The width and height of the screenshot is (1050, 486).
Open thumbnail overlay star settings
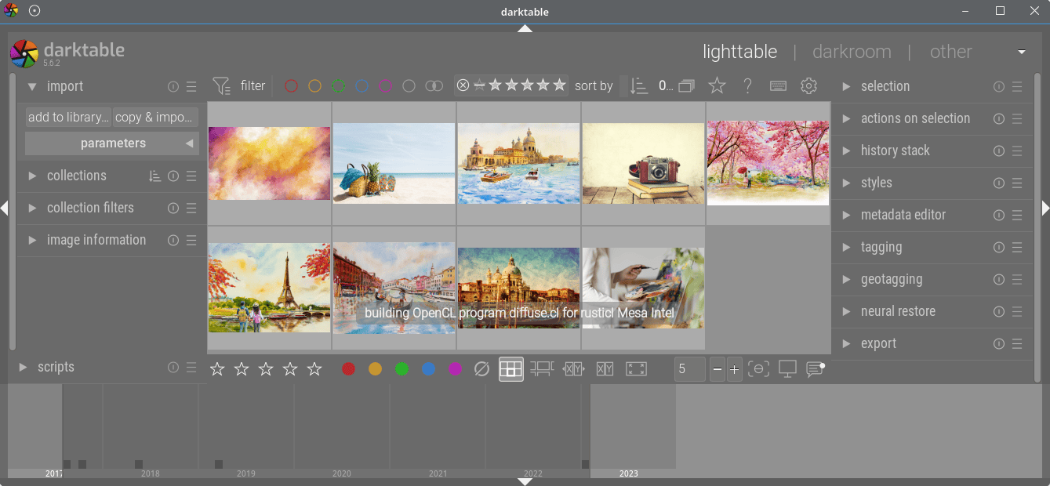click(717, 86)
